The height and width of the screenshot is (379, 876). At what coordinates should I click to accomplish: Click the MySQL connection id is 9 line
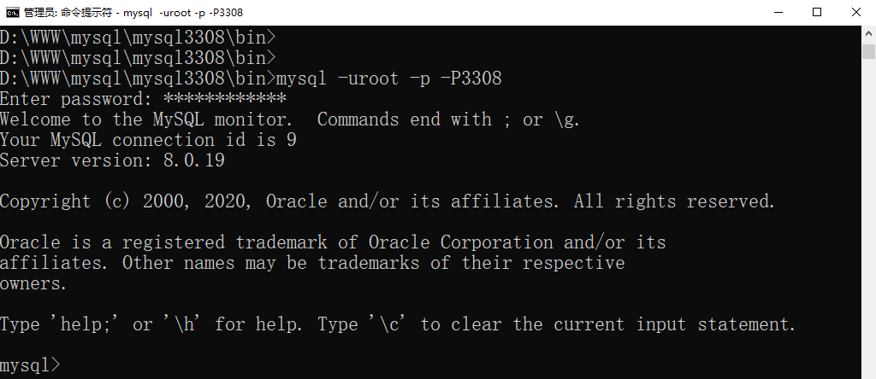(x=148, y=140)
